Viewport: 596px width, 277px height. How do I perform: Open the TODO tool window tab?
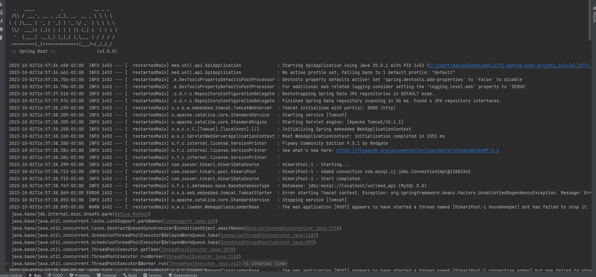pyautogui.click(x=55, y=275)
